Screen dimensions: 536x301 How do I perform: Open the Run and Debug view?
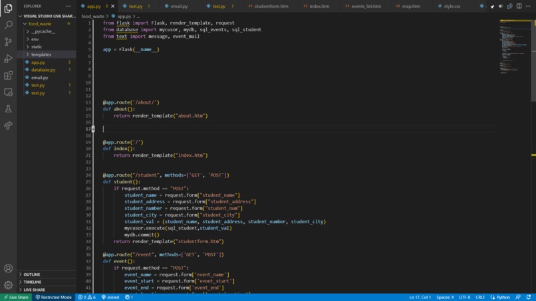(8, 58)
